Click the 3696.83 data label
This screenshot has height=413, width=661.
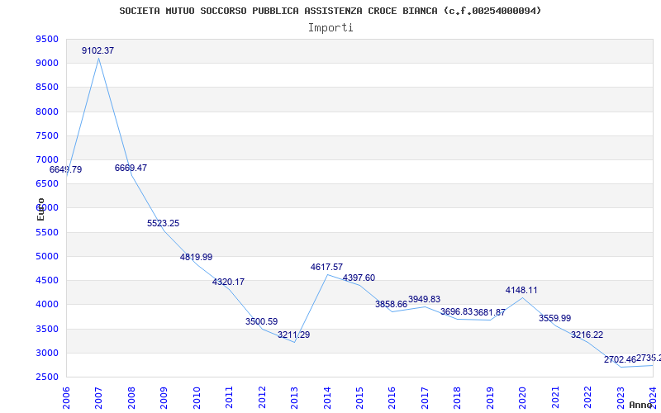[x=457, y=312]
